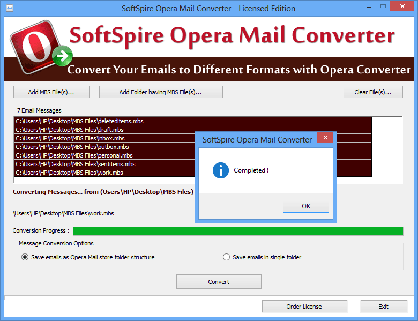
Task: Close the SoftSpire Opera Mail Converter dialog
Action: click(325, 137)
